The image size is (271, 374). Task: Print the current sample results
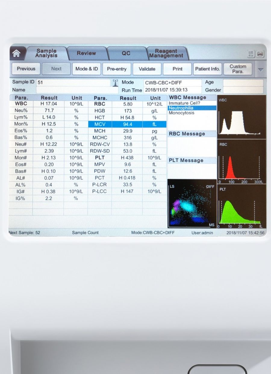point(177,69)
